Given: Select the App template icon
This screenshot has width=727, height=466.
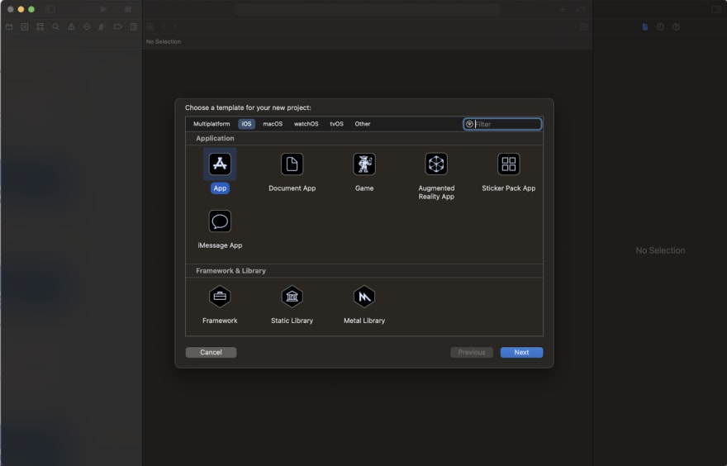Looking at the screenshot, I should pyautogui.click(x=220, y=164).
